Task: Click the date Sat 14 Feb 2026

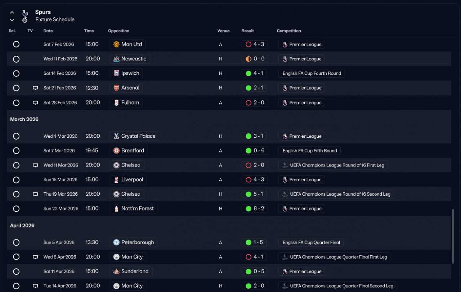Action: (60, 73)
